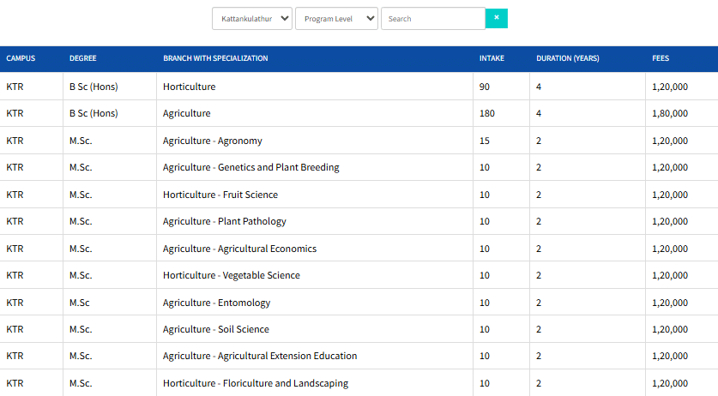
Task: Open the Kattankulathur campus dropdown
Action: [252, 19]
